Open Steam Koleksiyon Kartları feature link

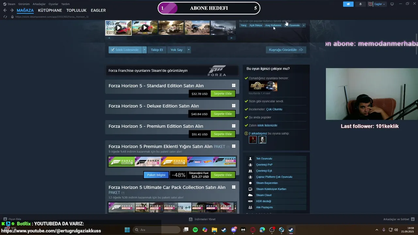[276, 189]
